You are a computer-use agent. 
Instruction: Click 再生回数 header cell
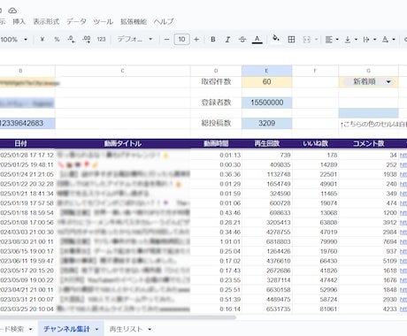[267, 143]
